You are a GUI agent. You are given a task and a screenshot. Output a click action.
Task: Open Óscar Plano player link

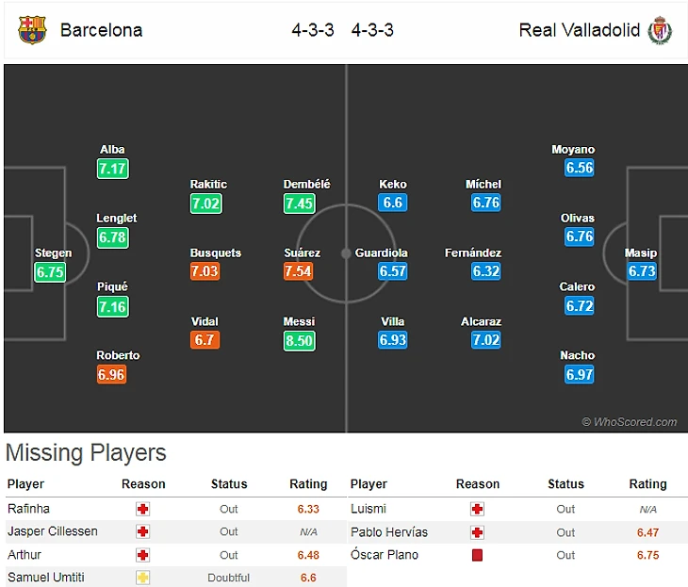(385, 555)
